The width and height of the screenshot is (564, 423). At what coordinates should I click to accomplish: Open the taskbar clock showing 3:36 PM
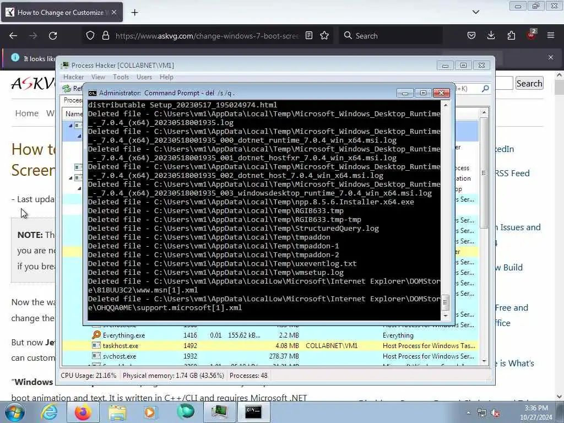pyautogui.click(x=536, y=413)
